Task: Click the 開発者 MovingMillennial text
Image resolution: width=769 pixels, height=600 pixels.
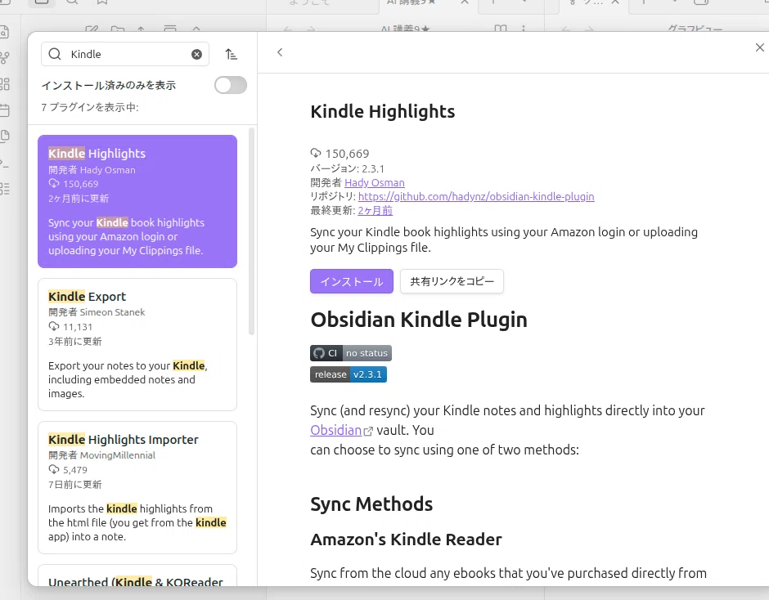Action: click(x=102, y=455)
